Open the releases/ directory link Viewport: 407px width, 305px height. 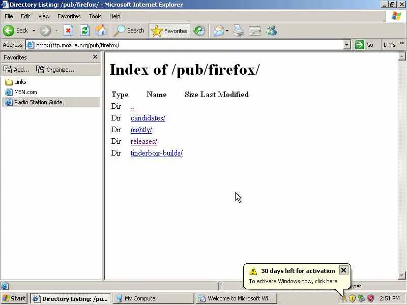click(144, 142)
